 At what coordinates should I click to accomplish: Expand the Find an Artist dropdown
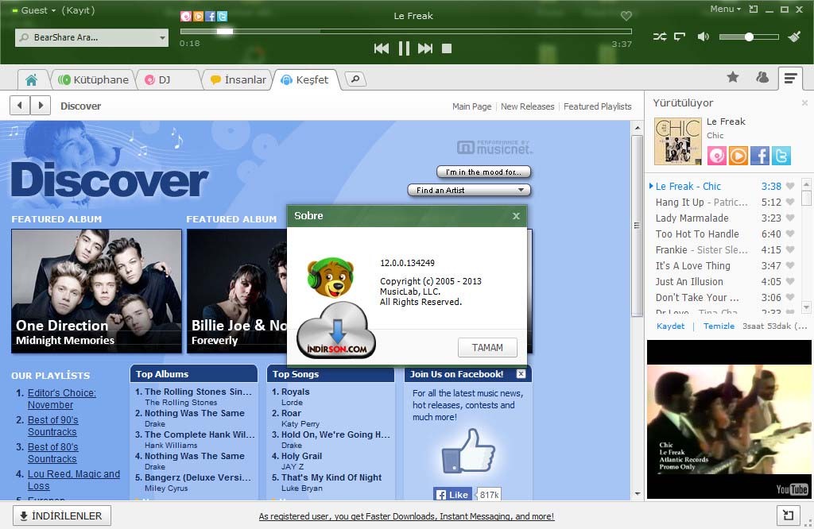click(x=469, y=191)
